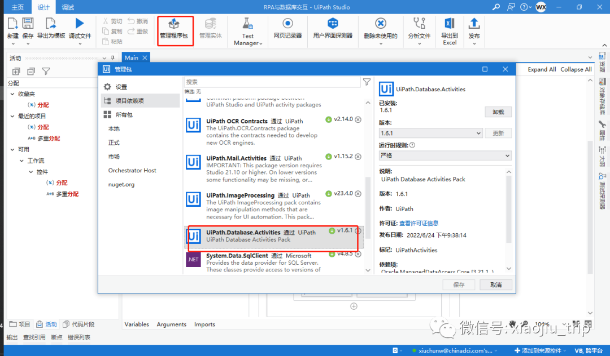Open the 查看许可证信息 license link
This screenshot has width=610, height=356.
click(419, 223)
